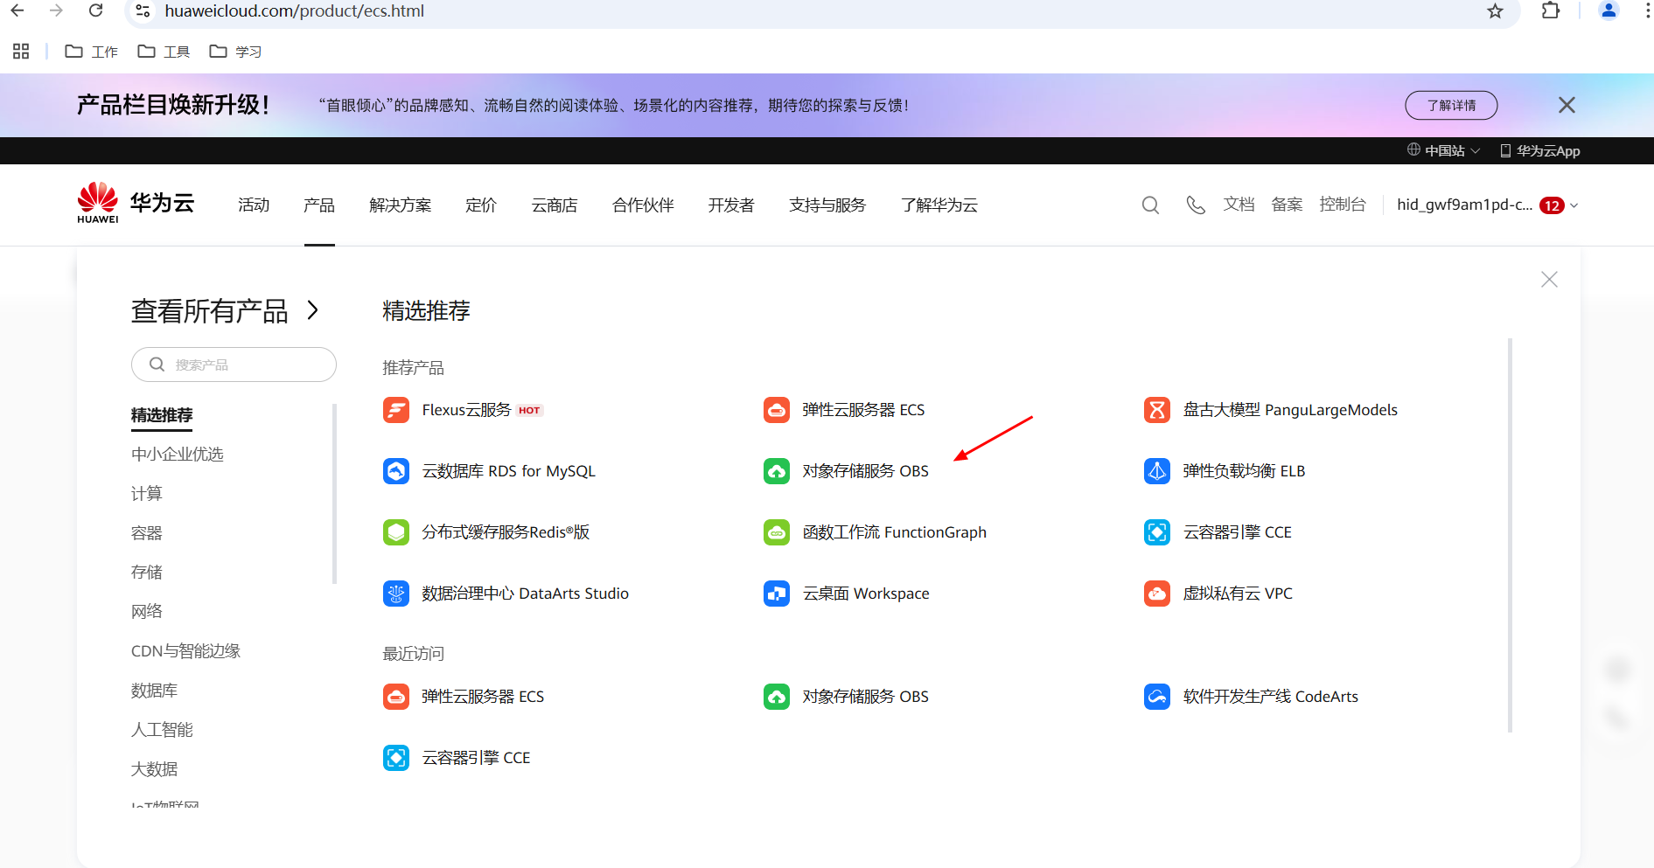
Task: Select the 容器 product category
Action: [x=147, y=533]
